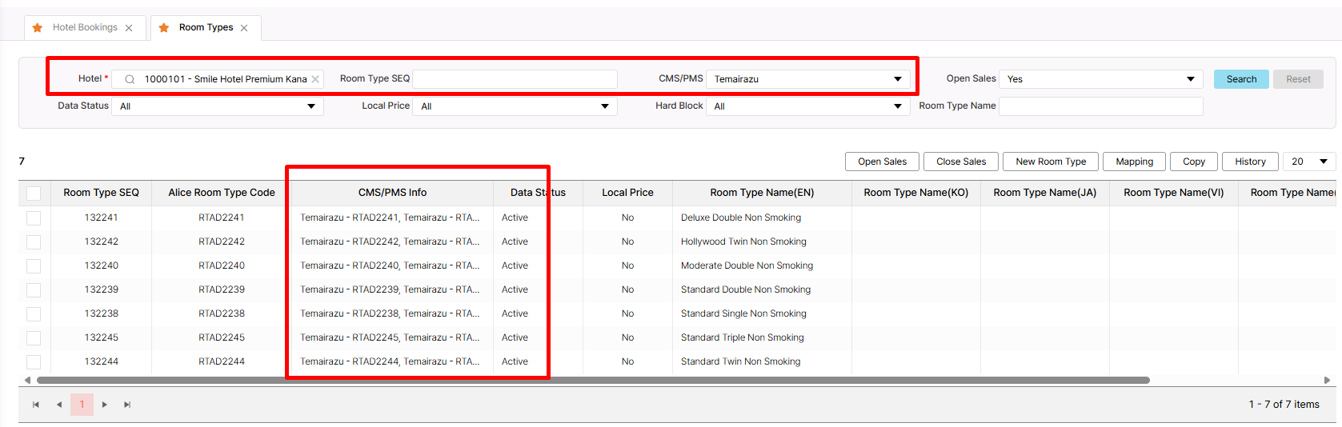Close the Hotel Bookings tab

[129, 28]
